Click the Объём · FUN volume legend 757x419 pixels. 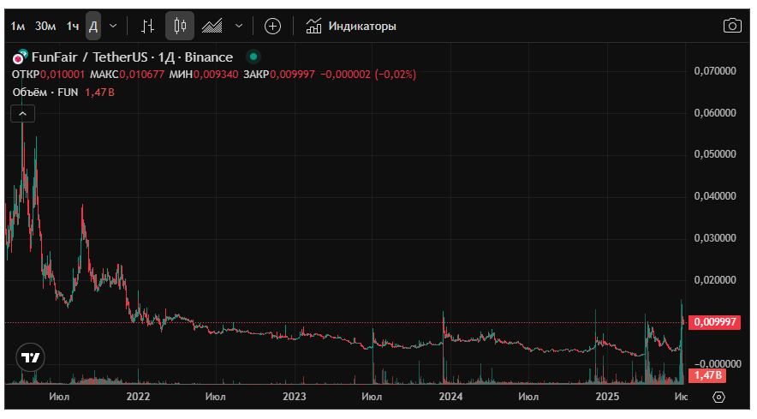(45, 93)
